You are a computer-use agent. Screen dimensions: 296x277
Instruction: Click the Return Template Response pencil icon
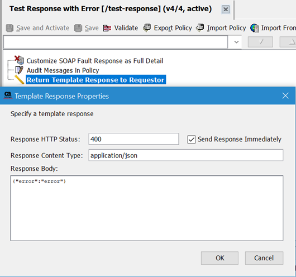pyautogui.click(x=20, y=79)
